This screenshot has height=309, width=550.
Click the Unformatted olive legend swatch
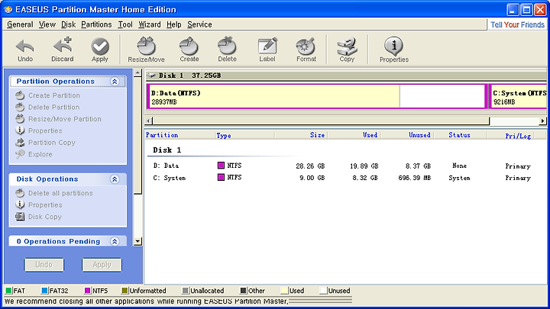point(125,291)
